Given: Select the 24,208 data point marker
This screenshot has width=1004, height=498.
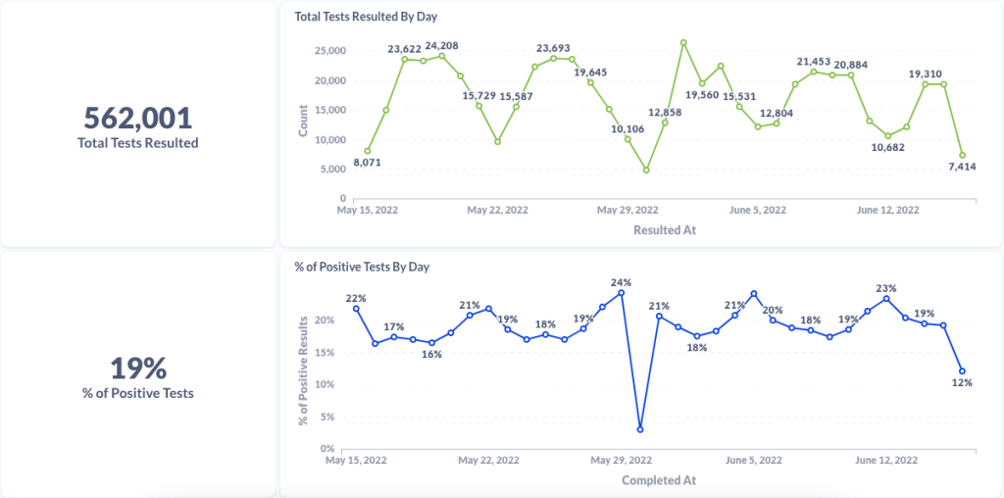Looking at the screenshot, I should pos(441,56).
